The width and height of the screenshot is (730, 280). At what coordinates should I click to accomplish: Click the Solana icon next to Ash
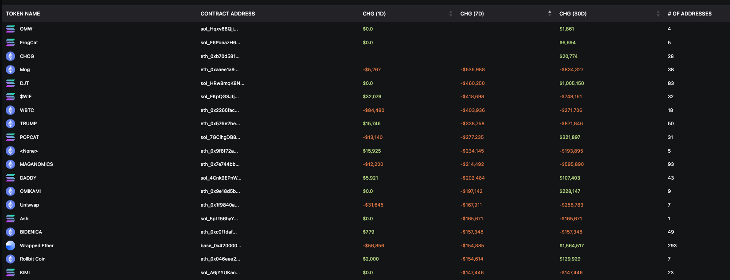tap(10, 219)
